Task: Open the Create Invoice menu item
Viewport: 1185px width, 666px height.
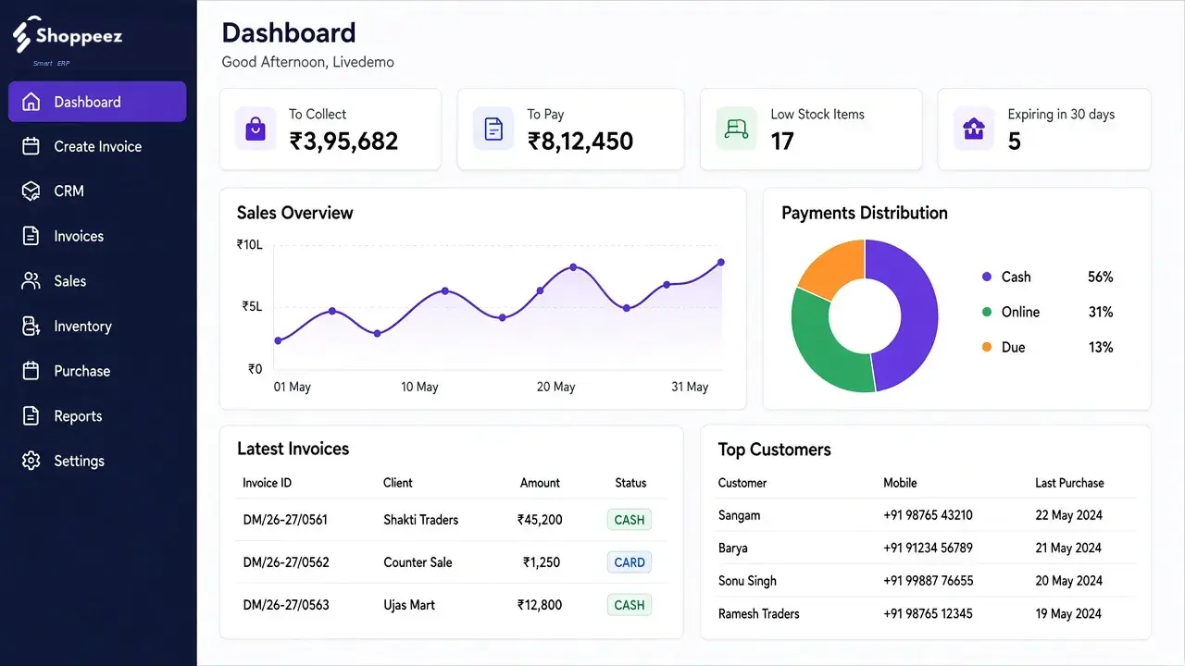Action: point(97,146)
